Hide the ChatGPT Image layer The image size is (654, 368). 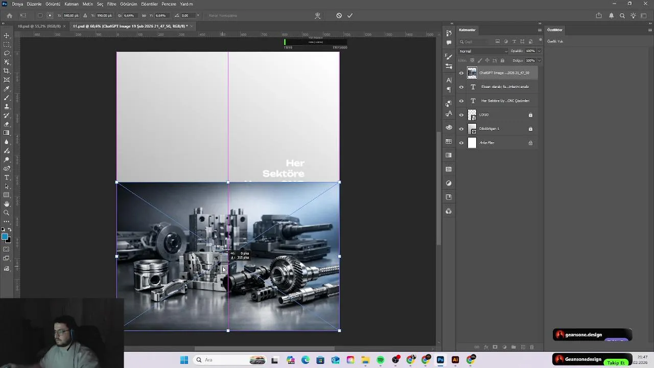(461, 73)
